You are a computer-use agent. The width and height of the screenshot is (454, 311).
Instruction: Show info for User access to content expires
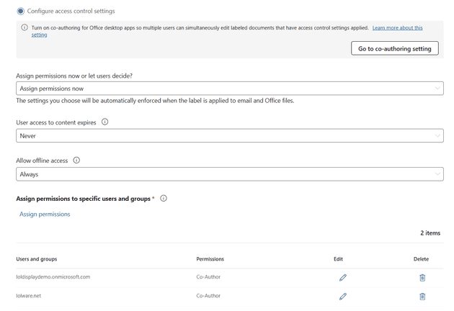104,122
